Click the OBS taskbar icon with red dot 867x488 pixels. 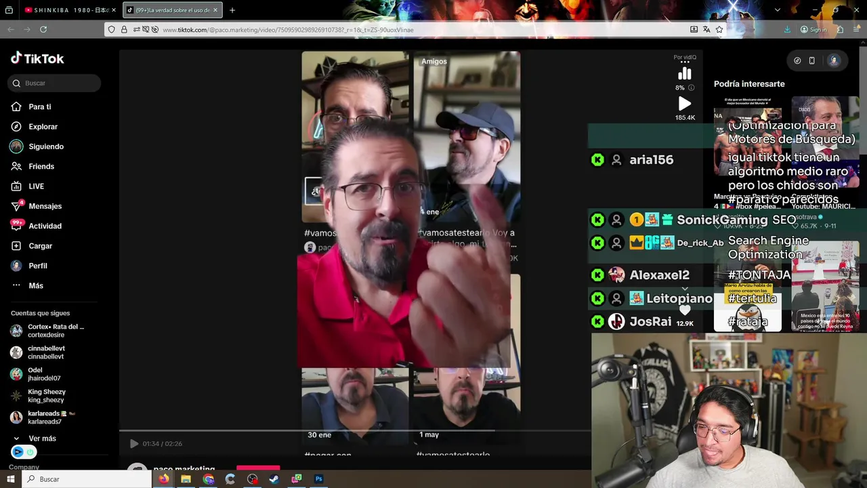click(252, 479)
